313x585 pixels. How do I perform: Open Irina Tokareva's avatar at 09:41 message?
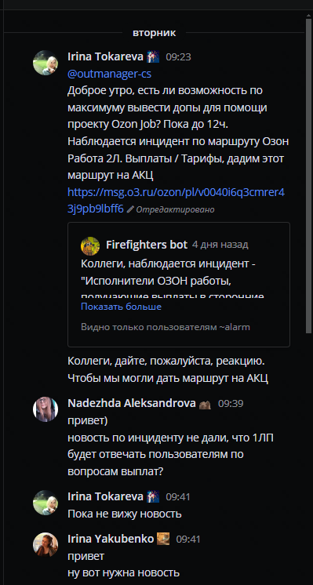point(45,503)
